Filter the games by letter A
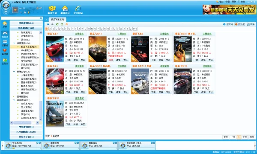This screenshot has width=257, height=154. point(50,29)
